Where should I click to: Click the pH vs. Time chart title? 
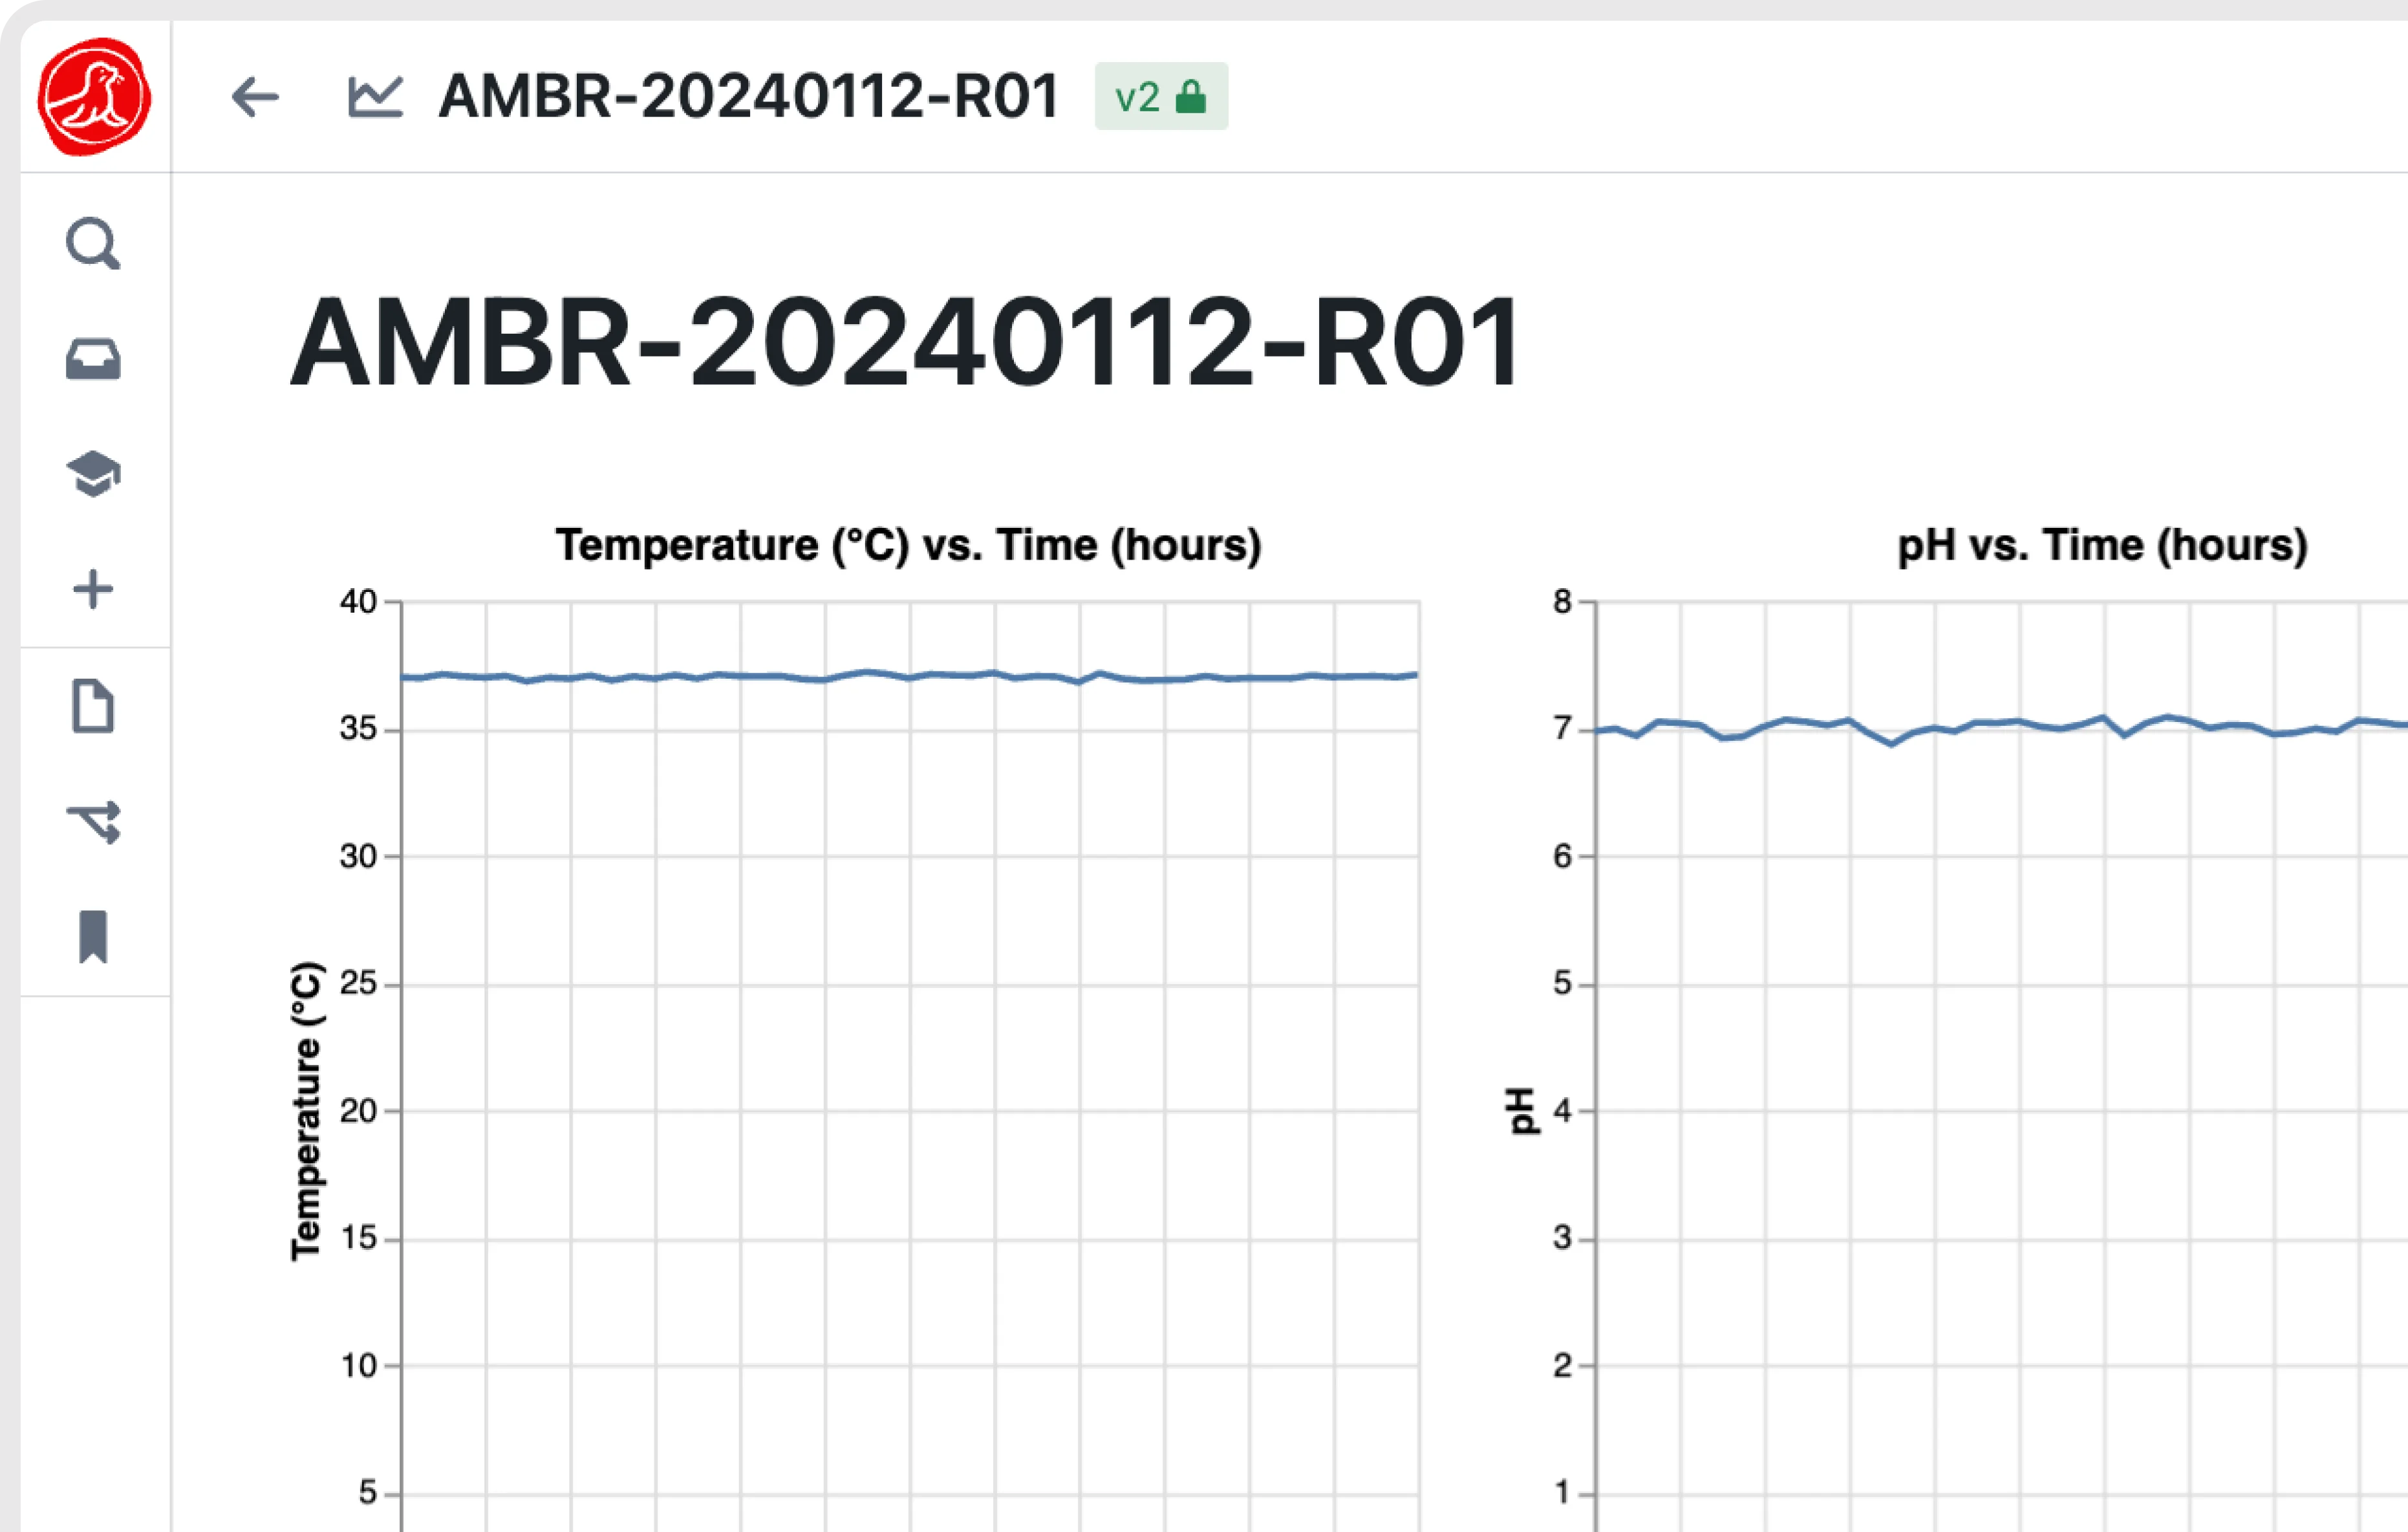pos(2102,545)
